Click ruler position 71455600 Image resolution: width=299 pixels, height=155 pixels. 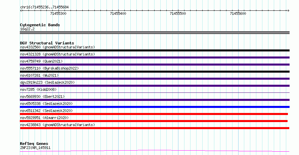(x=238, y=13)
